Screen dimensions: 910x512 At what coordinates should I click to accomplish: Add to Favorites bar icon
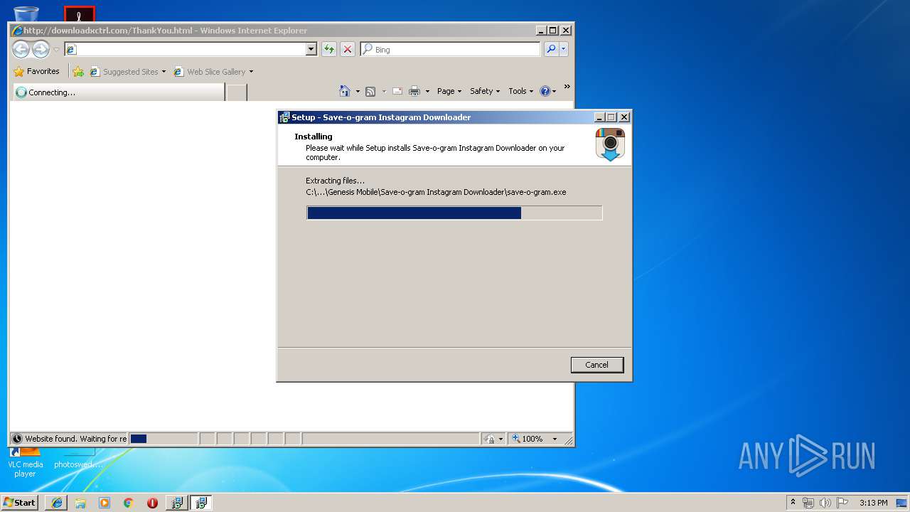[x=78, y=72]
